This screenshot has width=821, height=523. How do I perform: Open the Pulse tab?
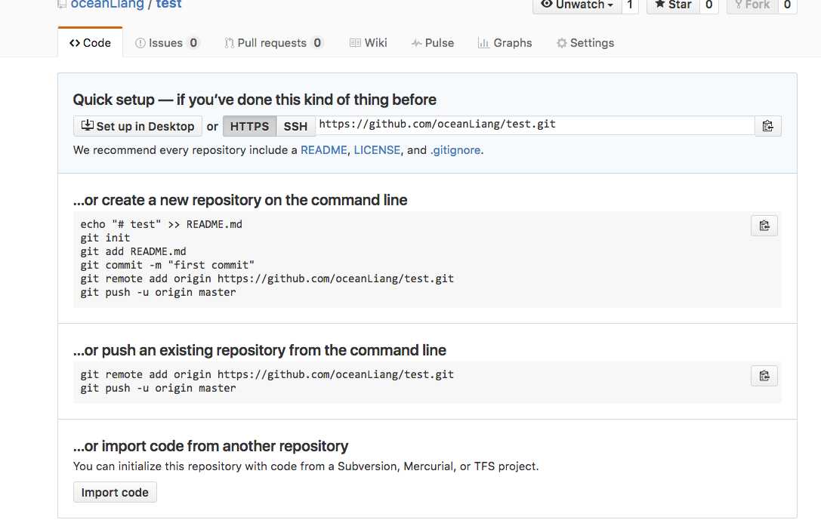click(433, 43)
